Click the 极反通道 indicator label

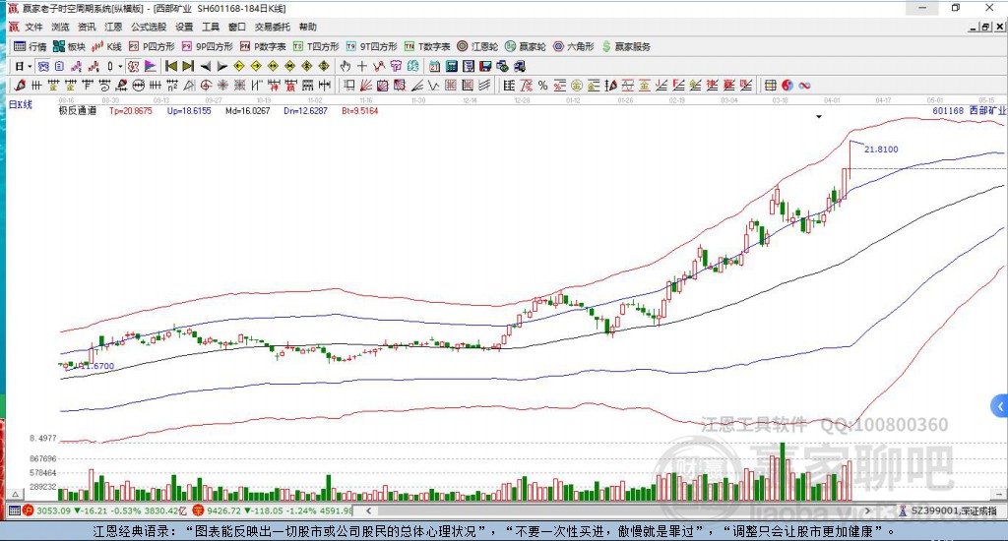(77, 110)
